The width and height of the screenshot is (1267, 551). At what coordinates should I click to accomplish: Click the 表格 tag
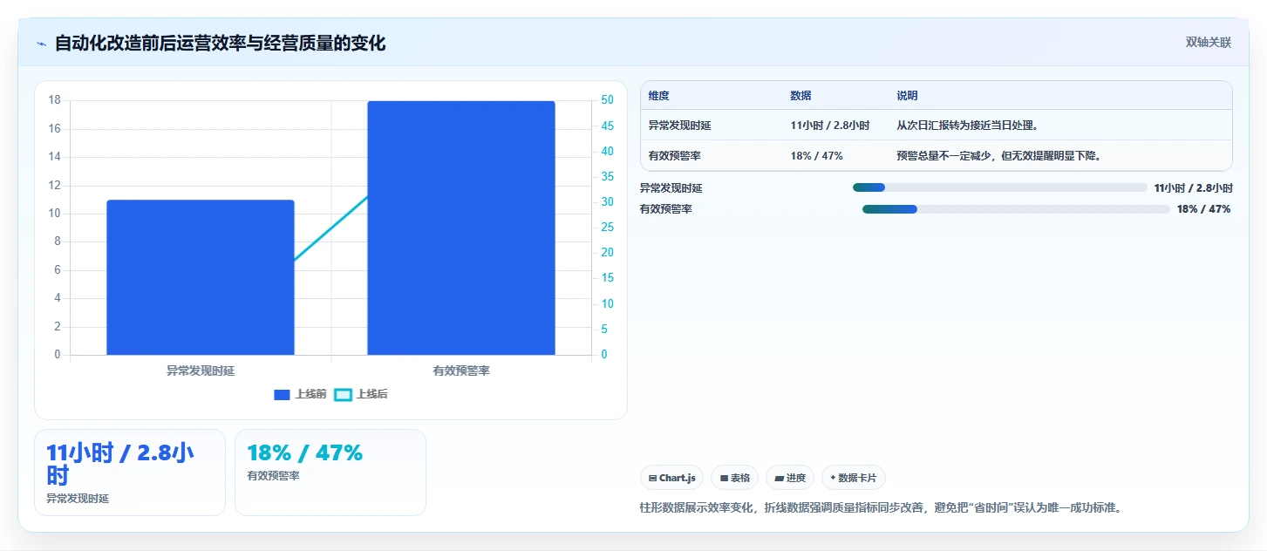click(x=734, y=478)
